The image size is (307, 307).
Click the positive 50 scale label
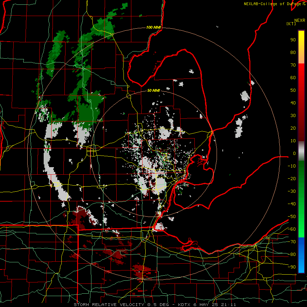pos(293,90)
